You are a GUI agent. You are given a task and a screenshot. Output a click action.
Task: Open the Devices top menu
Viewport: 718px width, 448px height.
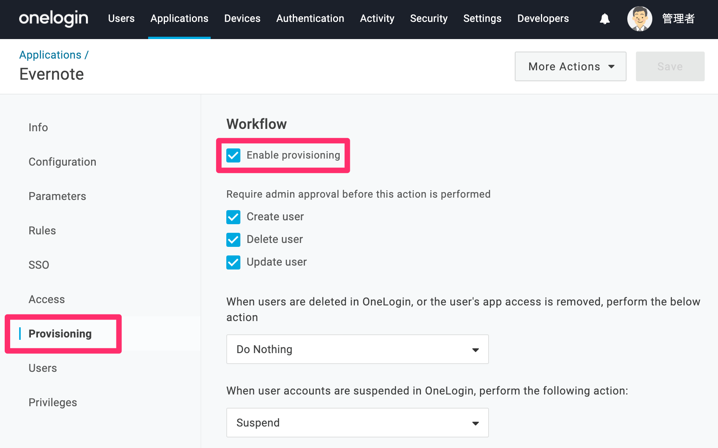coord(242,18)
